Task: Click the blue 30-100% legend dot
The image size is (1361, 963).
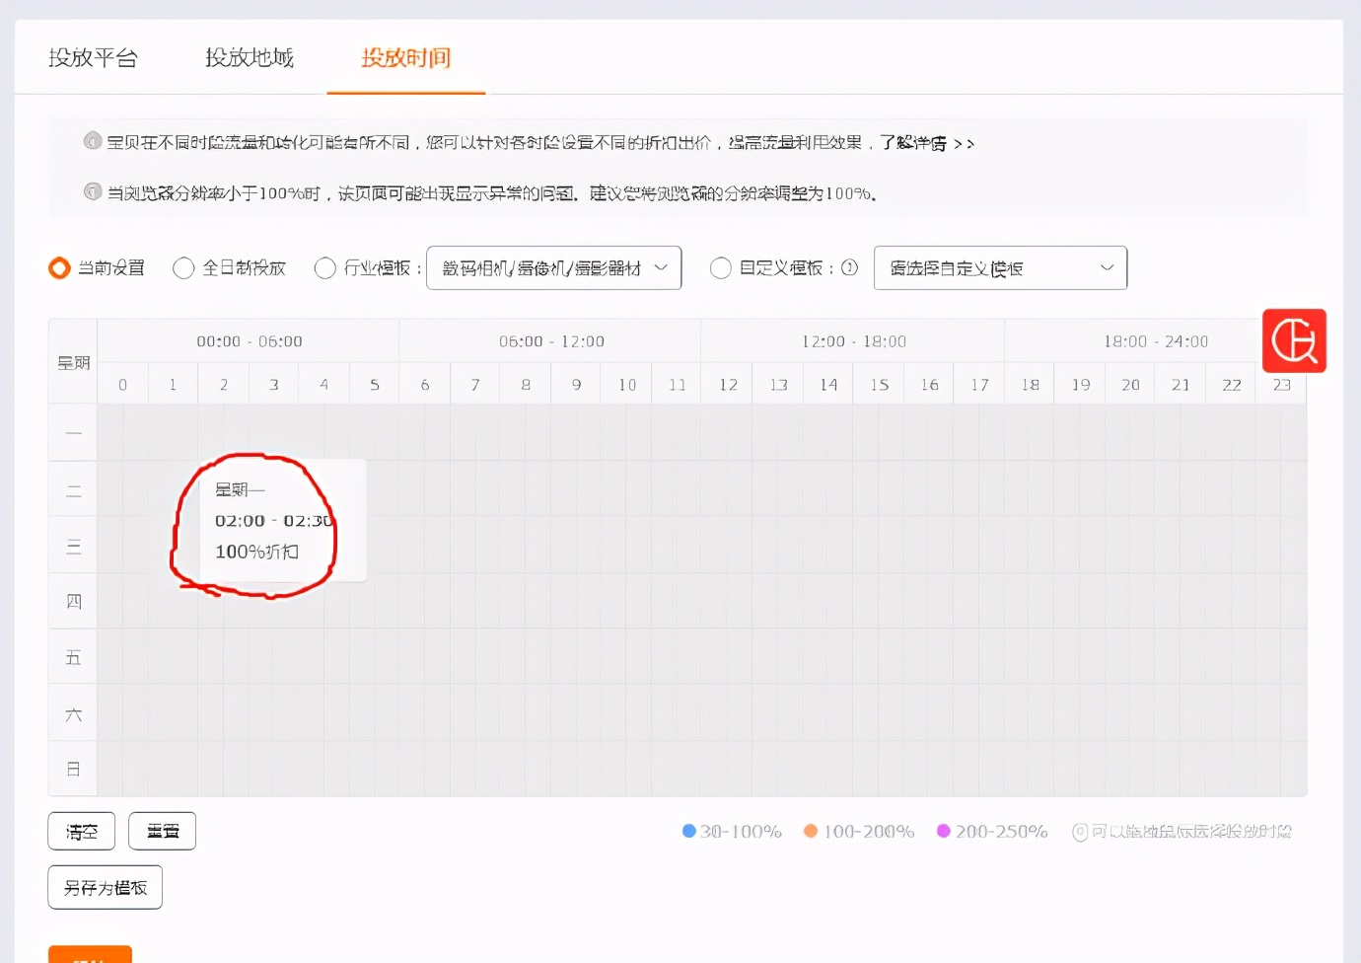Action: click(x=687, y=831)
